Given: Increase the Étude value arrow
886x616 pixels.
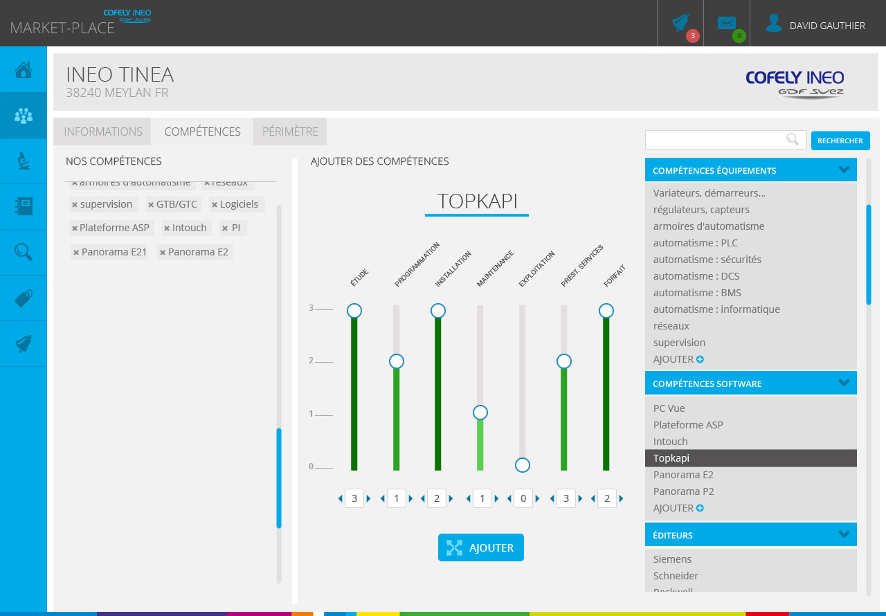Looking at the screenshot, I should coord(368,498).
